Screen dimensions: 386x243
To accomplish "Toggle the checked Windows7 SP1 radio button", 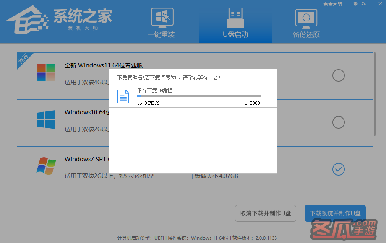I will [x=339, y=169].
